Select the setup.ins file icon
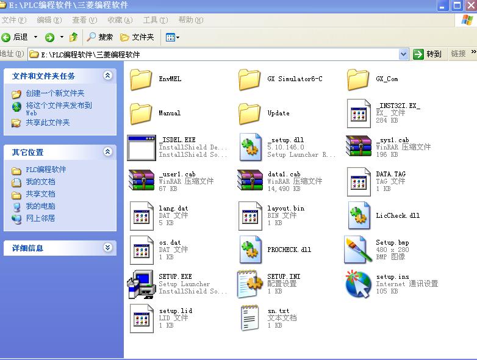Image resolution: width=477 pixels, height=360 pixels. point(358,284)
